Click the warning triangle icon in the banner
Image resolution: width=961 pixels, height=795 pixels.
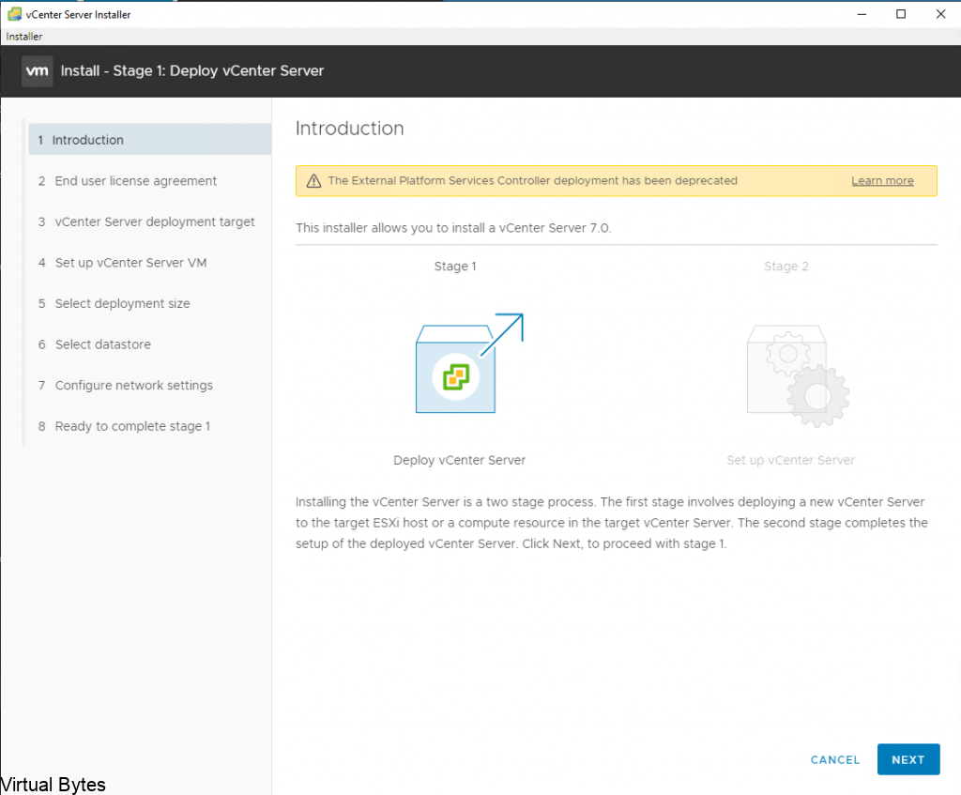(x=313, y=181)
